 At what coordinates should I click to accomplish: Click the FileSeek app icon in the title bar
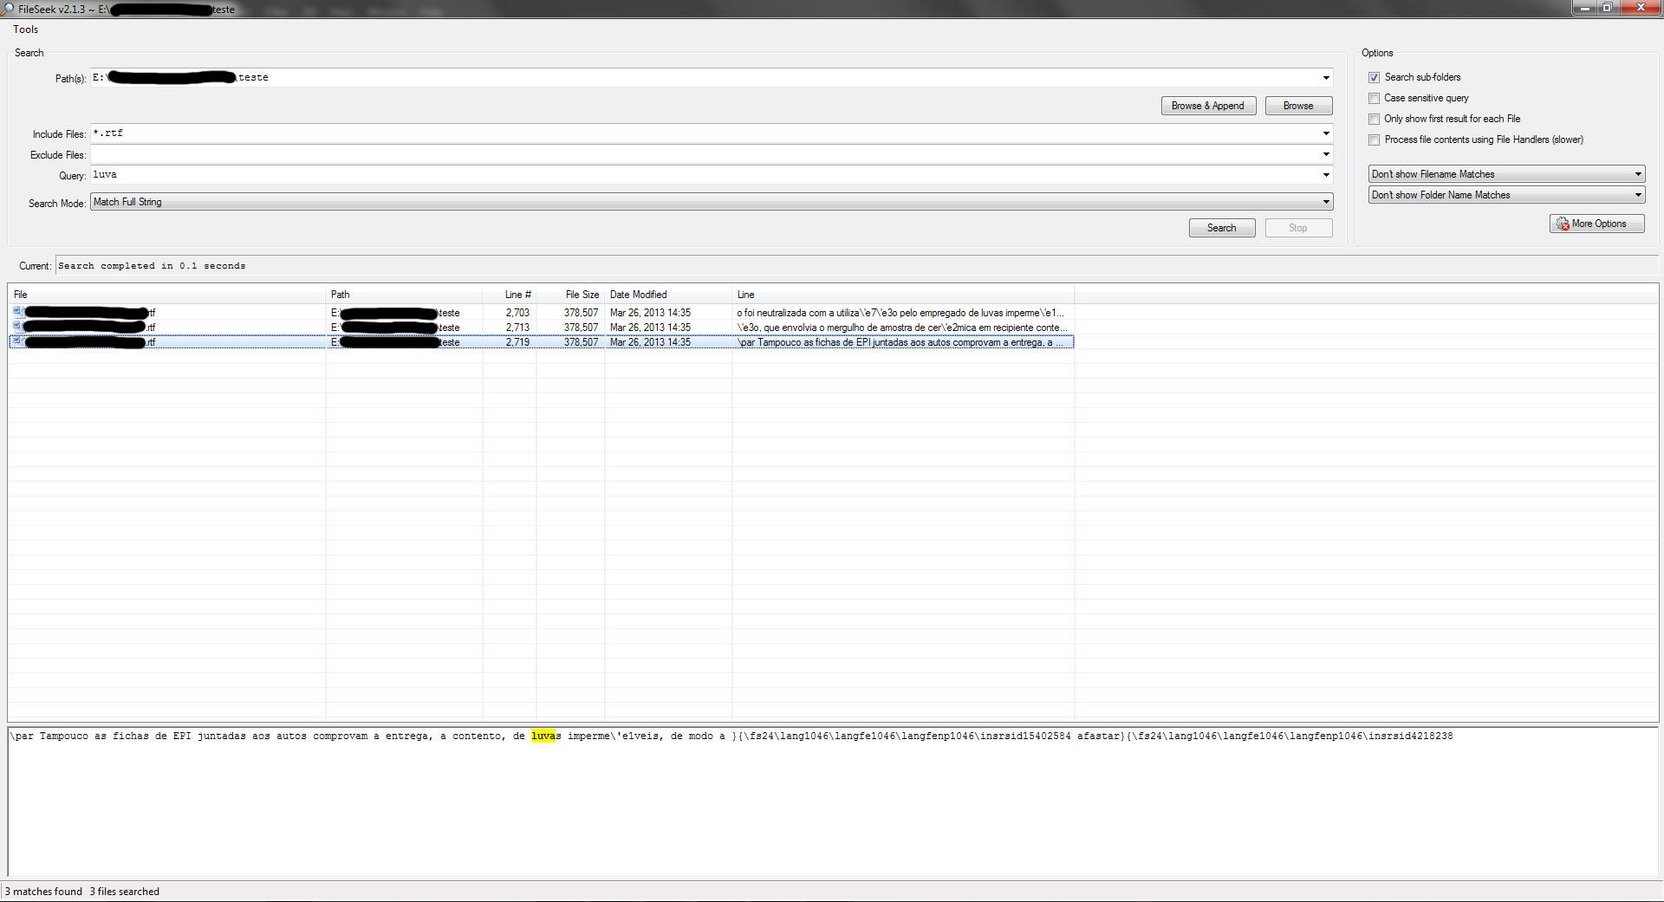coord(8,9)
